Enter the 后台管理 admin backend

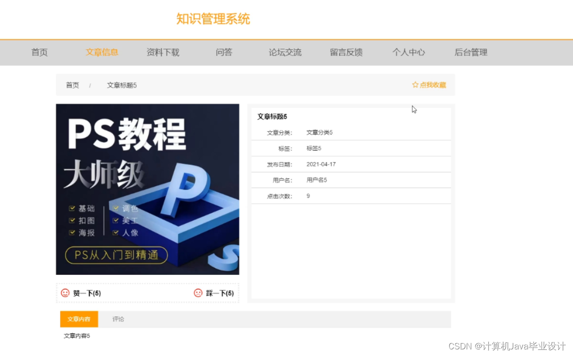tap(470, 52)
